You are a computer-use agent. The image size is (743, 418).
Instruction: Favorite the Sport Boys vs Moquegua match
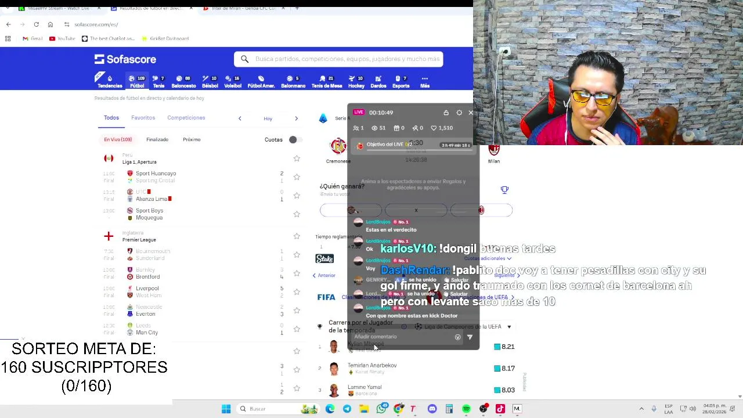click(297, 214)
